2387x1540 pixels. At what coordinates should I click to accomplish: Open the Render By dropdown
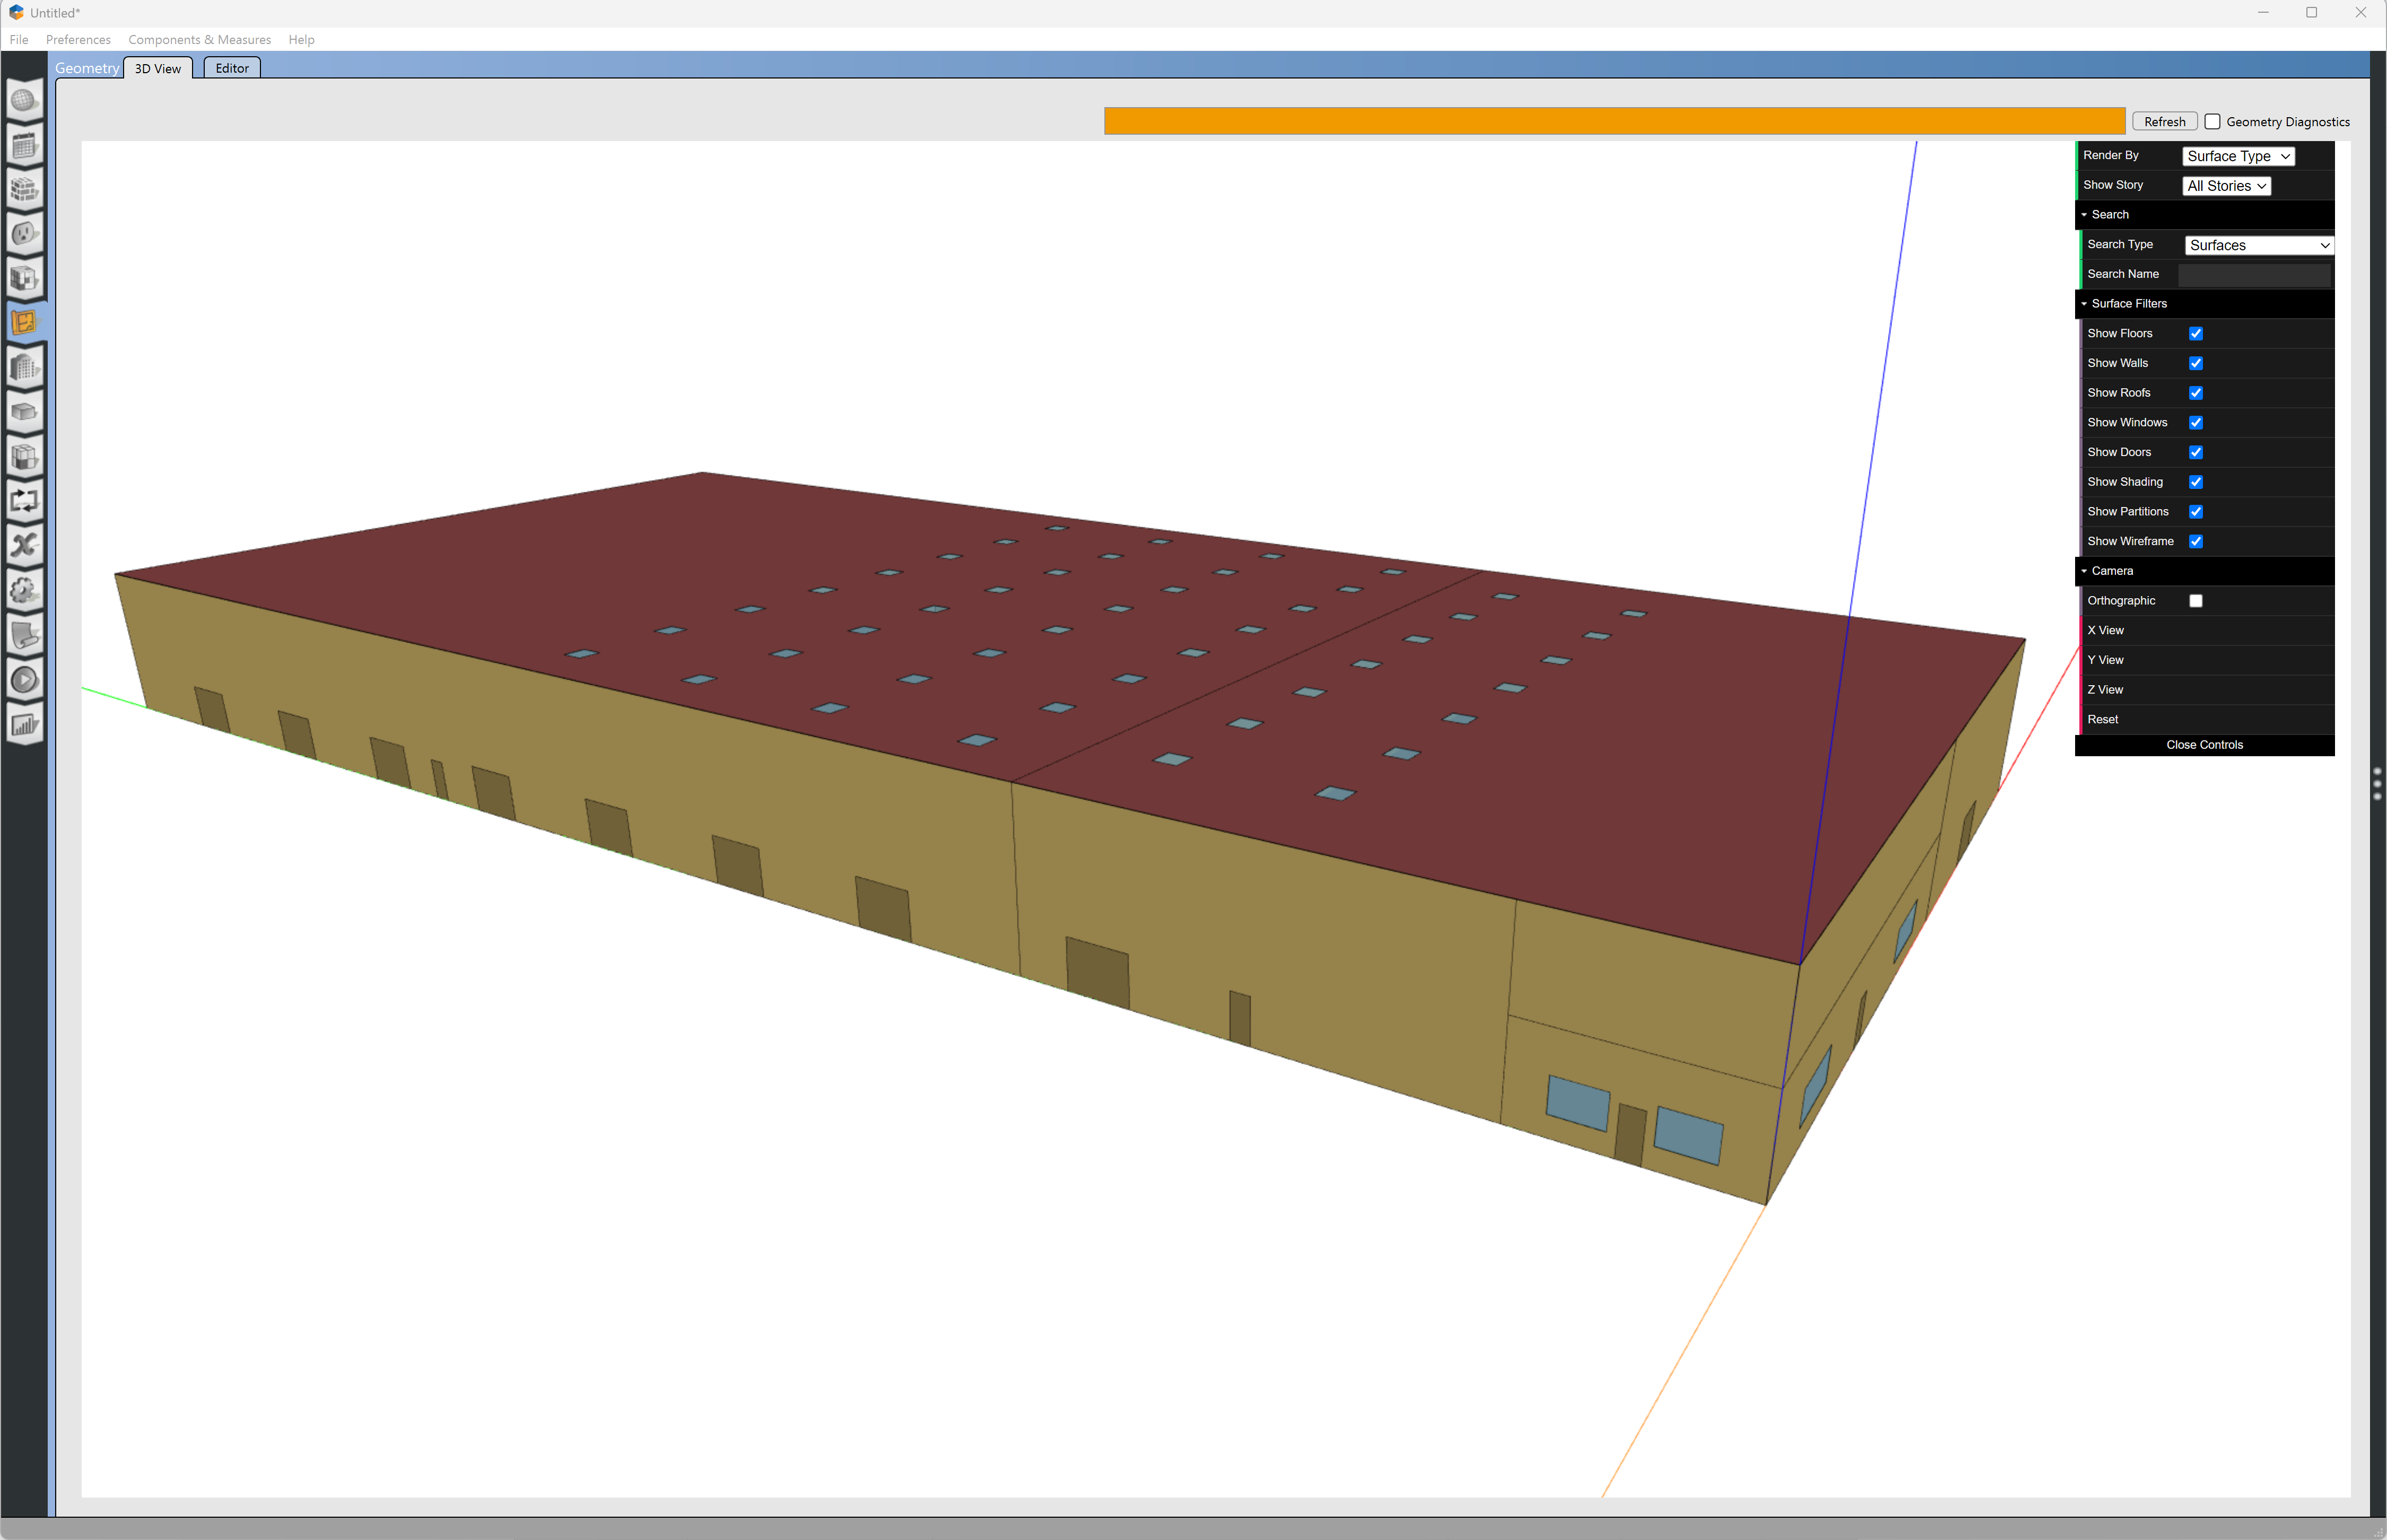point(2237,156)
